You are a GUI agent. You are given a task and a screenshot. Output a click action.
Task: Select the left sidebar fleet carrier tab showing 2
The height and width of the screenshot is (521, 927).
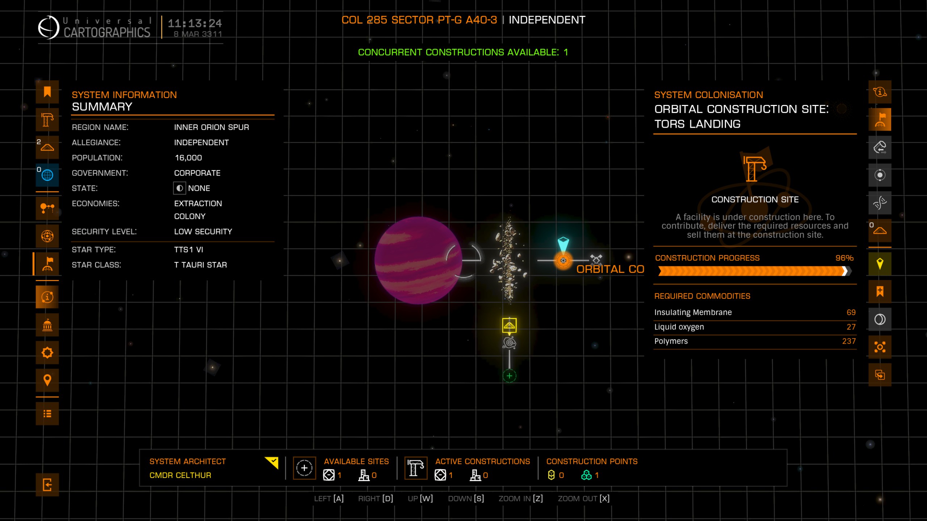click(x=47, y=147)
